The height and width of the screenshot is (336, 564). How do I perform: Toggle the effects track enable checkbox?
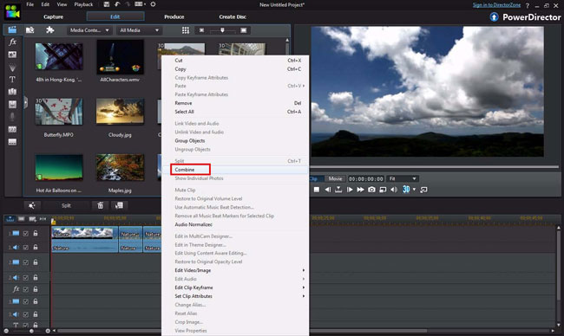click(x=25, y=289)
